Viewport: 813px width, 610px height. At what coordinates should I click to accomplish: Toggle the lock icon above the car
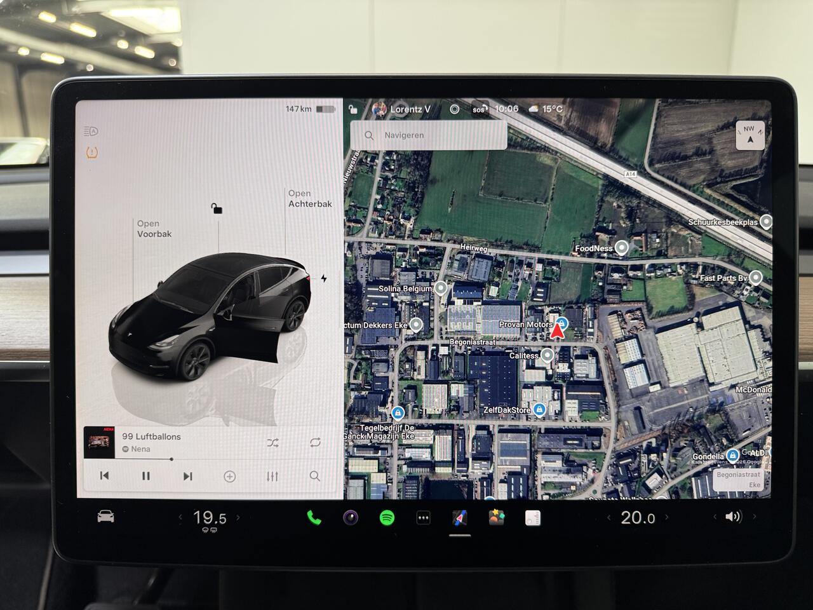pyautogui.click(x=217, y=208)
